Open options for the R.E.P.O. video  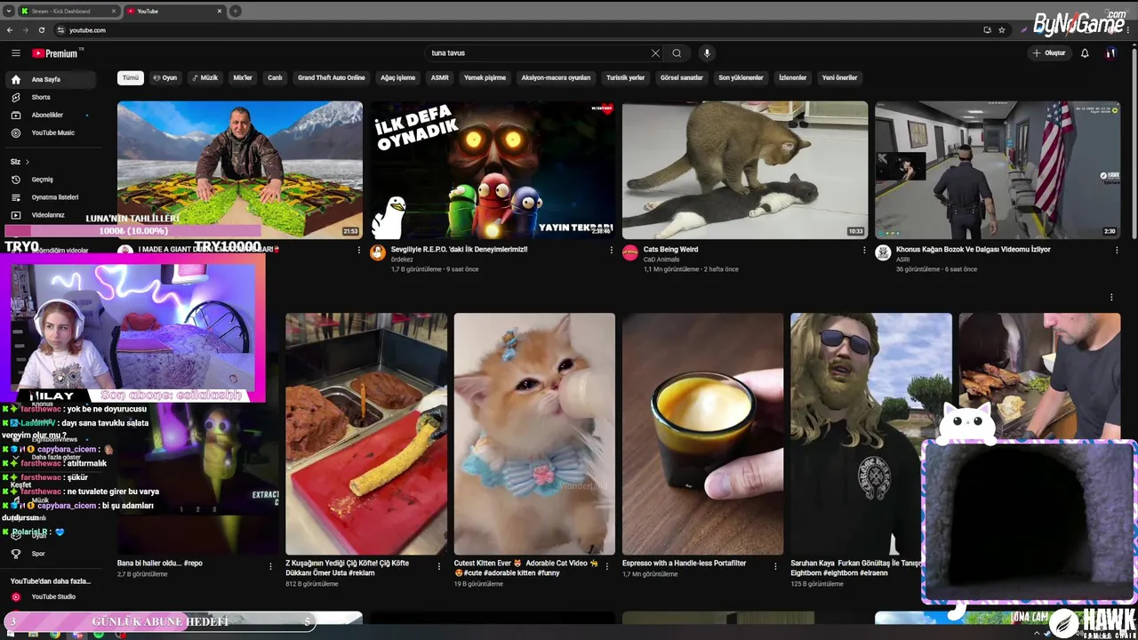click(x=612, y=251)
